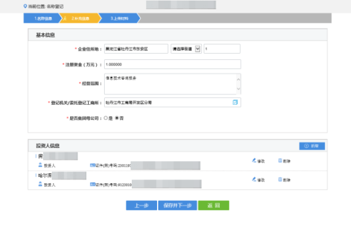Click the edit pencil icon in the 230119 investor row
The width and height of the screenshot is (351, 227).
pyautogui.click(x=254, y=160)
